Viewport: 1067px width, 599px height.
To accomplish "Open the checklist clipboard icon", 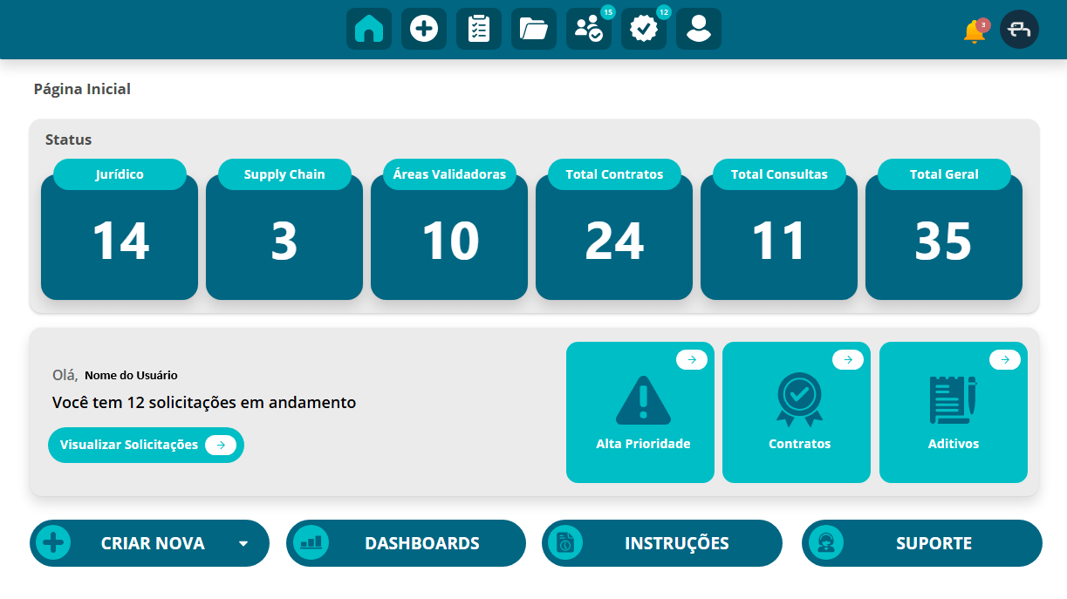I will coord(479,29).
